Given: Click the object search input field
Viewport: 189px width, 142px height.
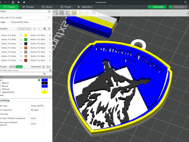Looking at the screenshot, I should point(24,71).
